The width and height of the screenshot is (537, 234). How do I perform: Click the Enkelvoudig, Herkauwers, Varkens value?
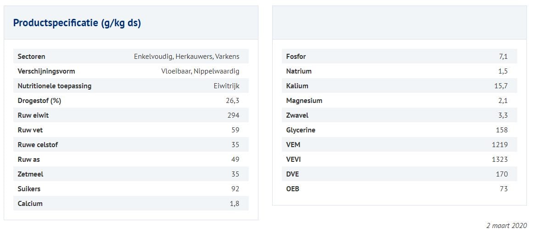[186, 57]
